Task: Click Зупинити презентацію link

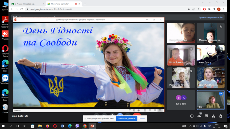Action: point(211,17)
